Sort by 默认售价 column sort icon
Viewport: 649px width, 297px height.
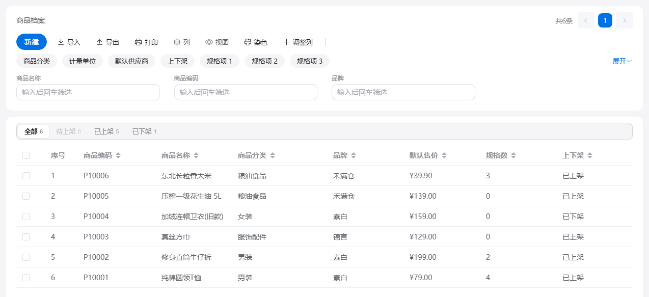444,155
